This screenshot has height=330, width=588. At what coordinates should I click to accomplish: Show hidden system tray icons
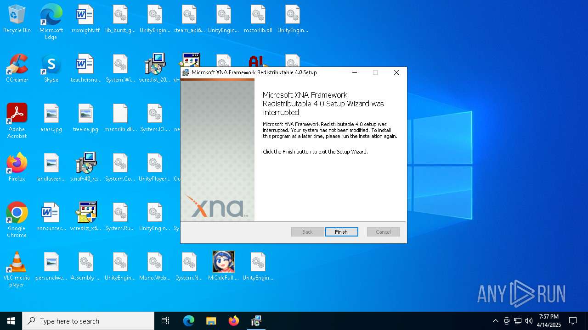point(495,321)
